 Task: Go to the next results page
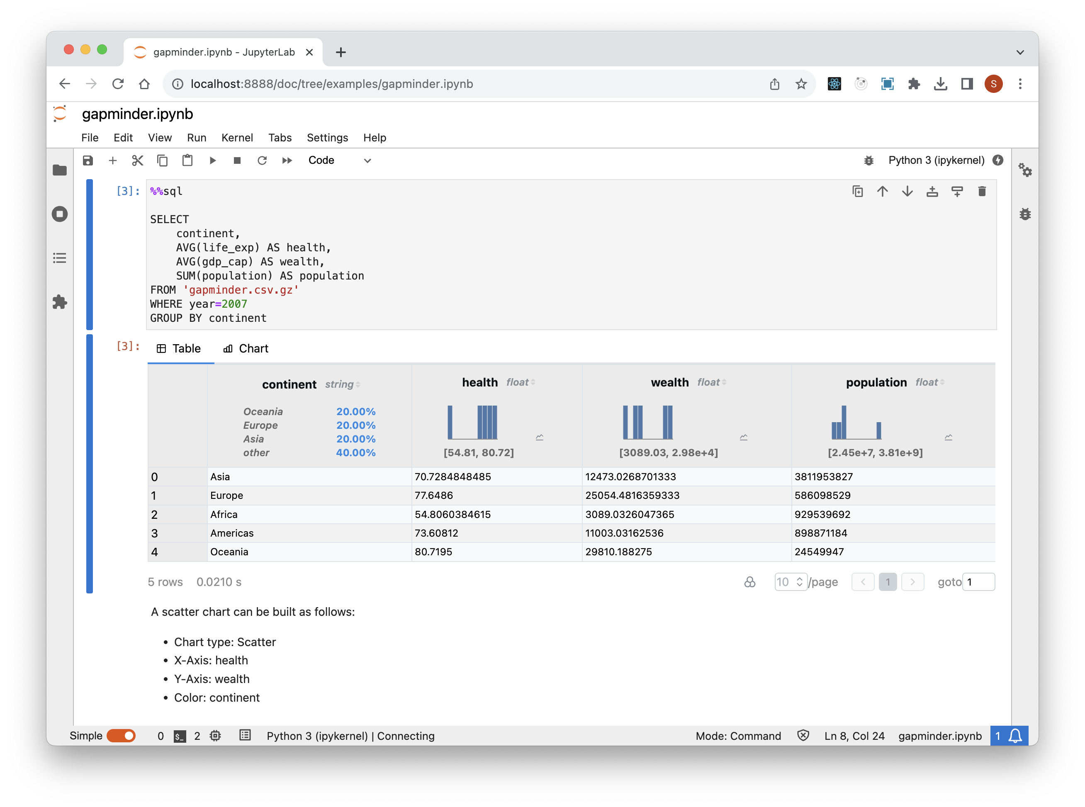(x=912, y=582)
